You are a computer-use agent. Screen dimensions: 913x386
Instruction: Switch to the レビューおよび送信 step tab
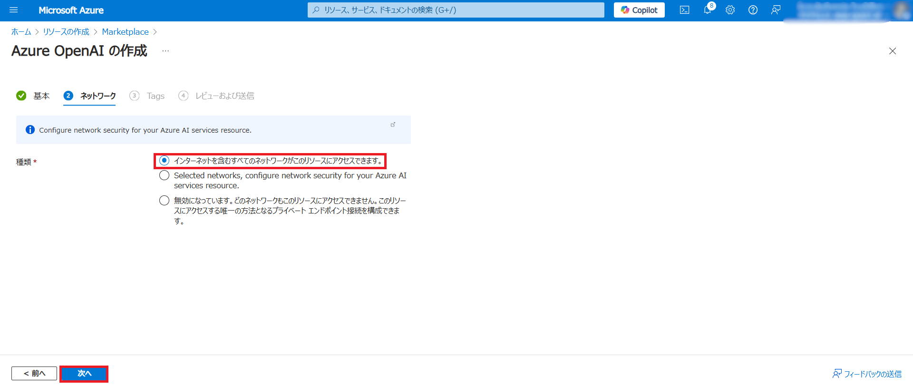tap(216, 96)
